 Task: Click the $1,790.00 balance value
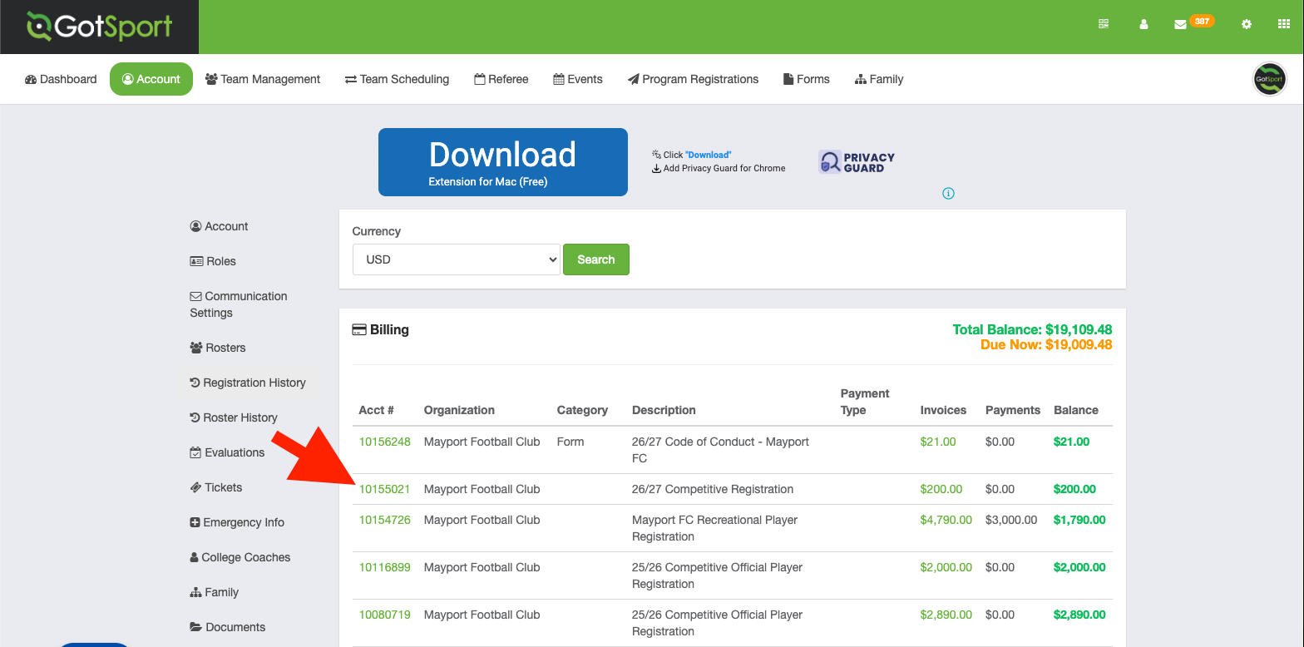tap(1079, 520)
